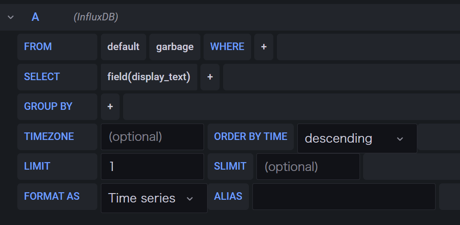460x225 pixels.
Task: Focus the SLIMIT optional input
Action: [x=308, y=167]
